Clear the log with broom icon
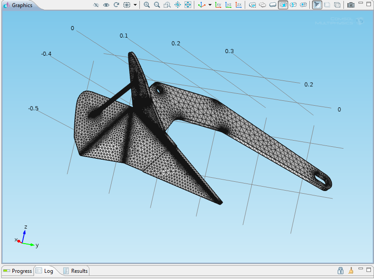Screen dimensions: 374x279 point(351,271)
